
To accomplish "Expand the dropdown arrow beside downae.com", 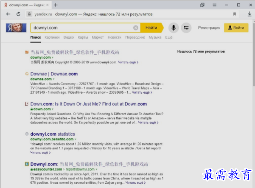I will coord(54,79).
